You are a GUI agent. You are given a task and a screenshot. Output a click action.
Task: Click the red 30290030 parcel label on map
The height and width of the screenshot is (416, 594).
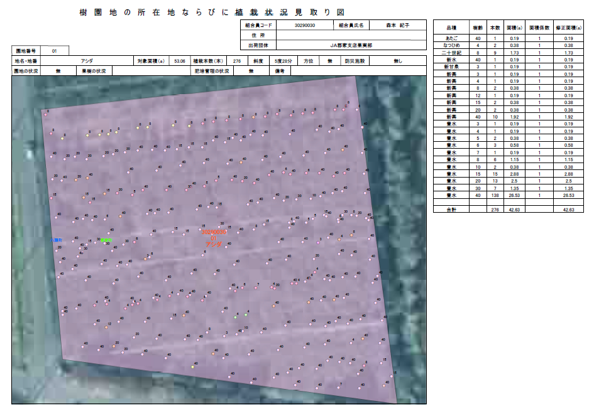213,232
